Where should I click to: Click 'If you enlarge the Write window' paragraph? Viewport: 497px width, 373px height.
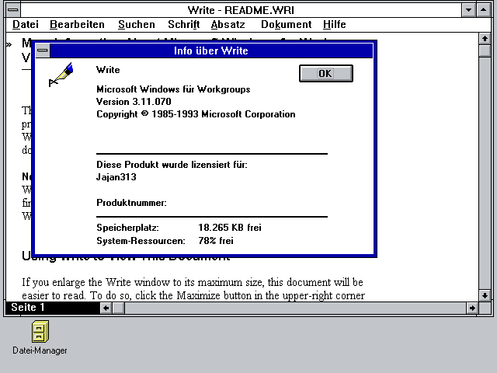(x=193, y=289)
